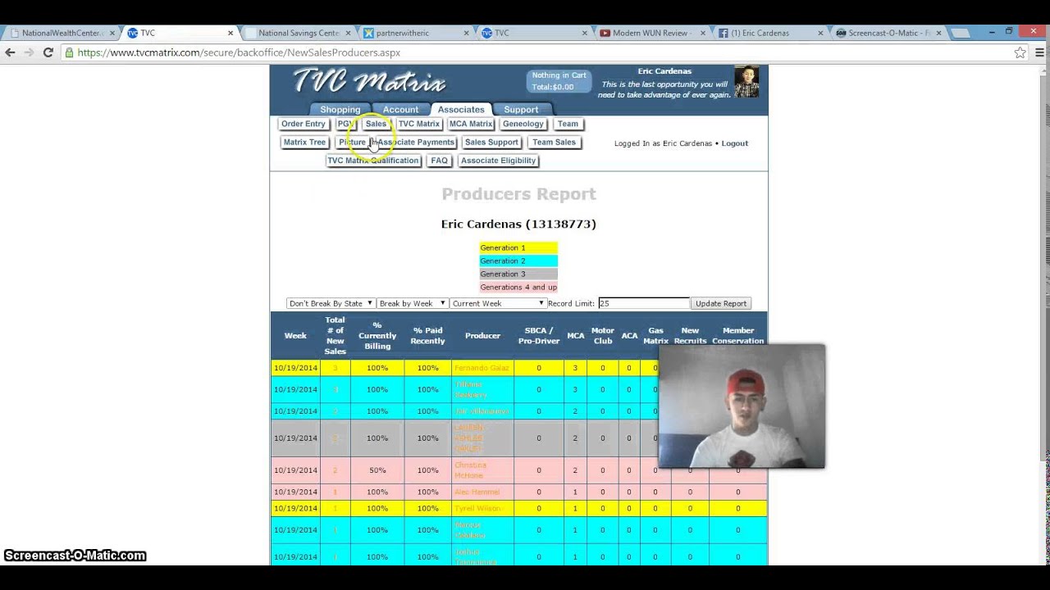Click the PGV button
The width and height of the screenshot is (1050, 590).
[345, 125]
